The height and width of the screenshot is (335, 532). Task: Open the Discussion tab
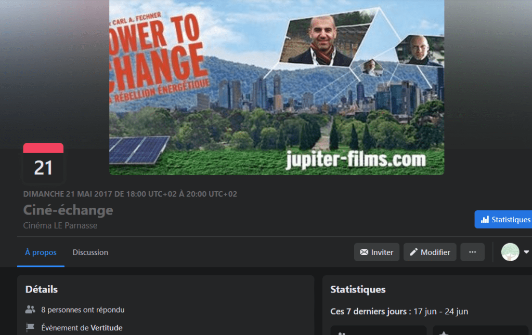[x=90, y=252]
